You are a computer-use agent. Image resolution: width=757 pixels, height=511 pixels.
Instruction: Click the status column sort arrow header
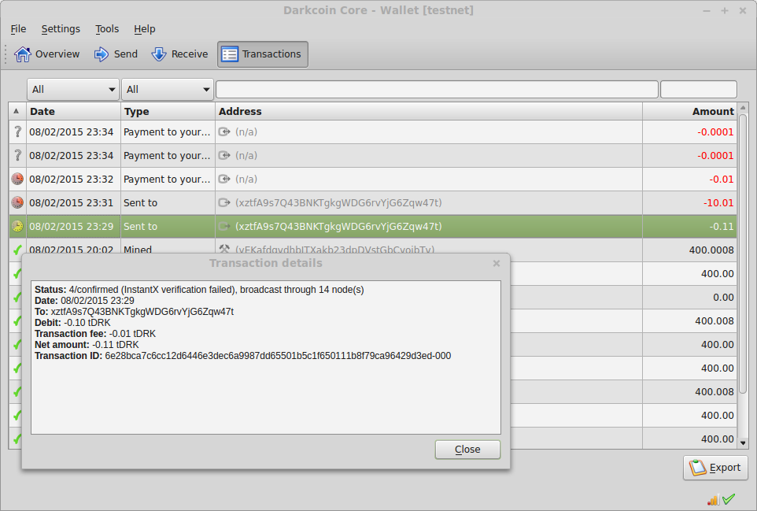click(x=17, y=112)
